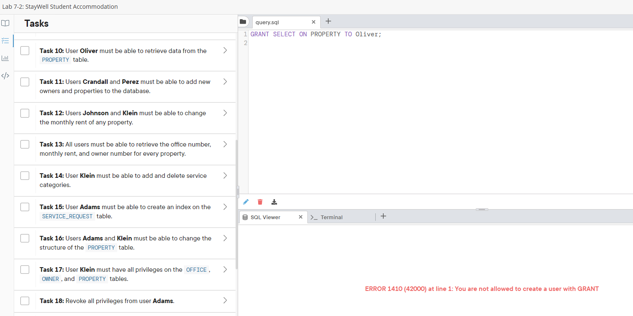Click the OFFICE code label in Task 17
Screen dimensions: 633x316
[196, 270]
